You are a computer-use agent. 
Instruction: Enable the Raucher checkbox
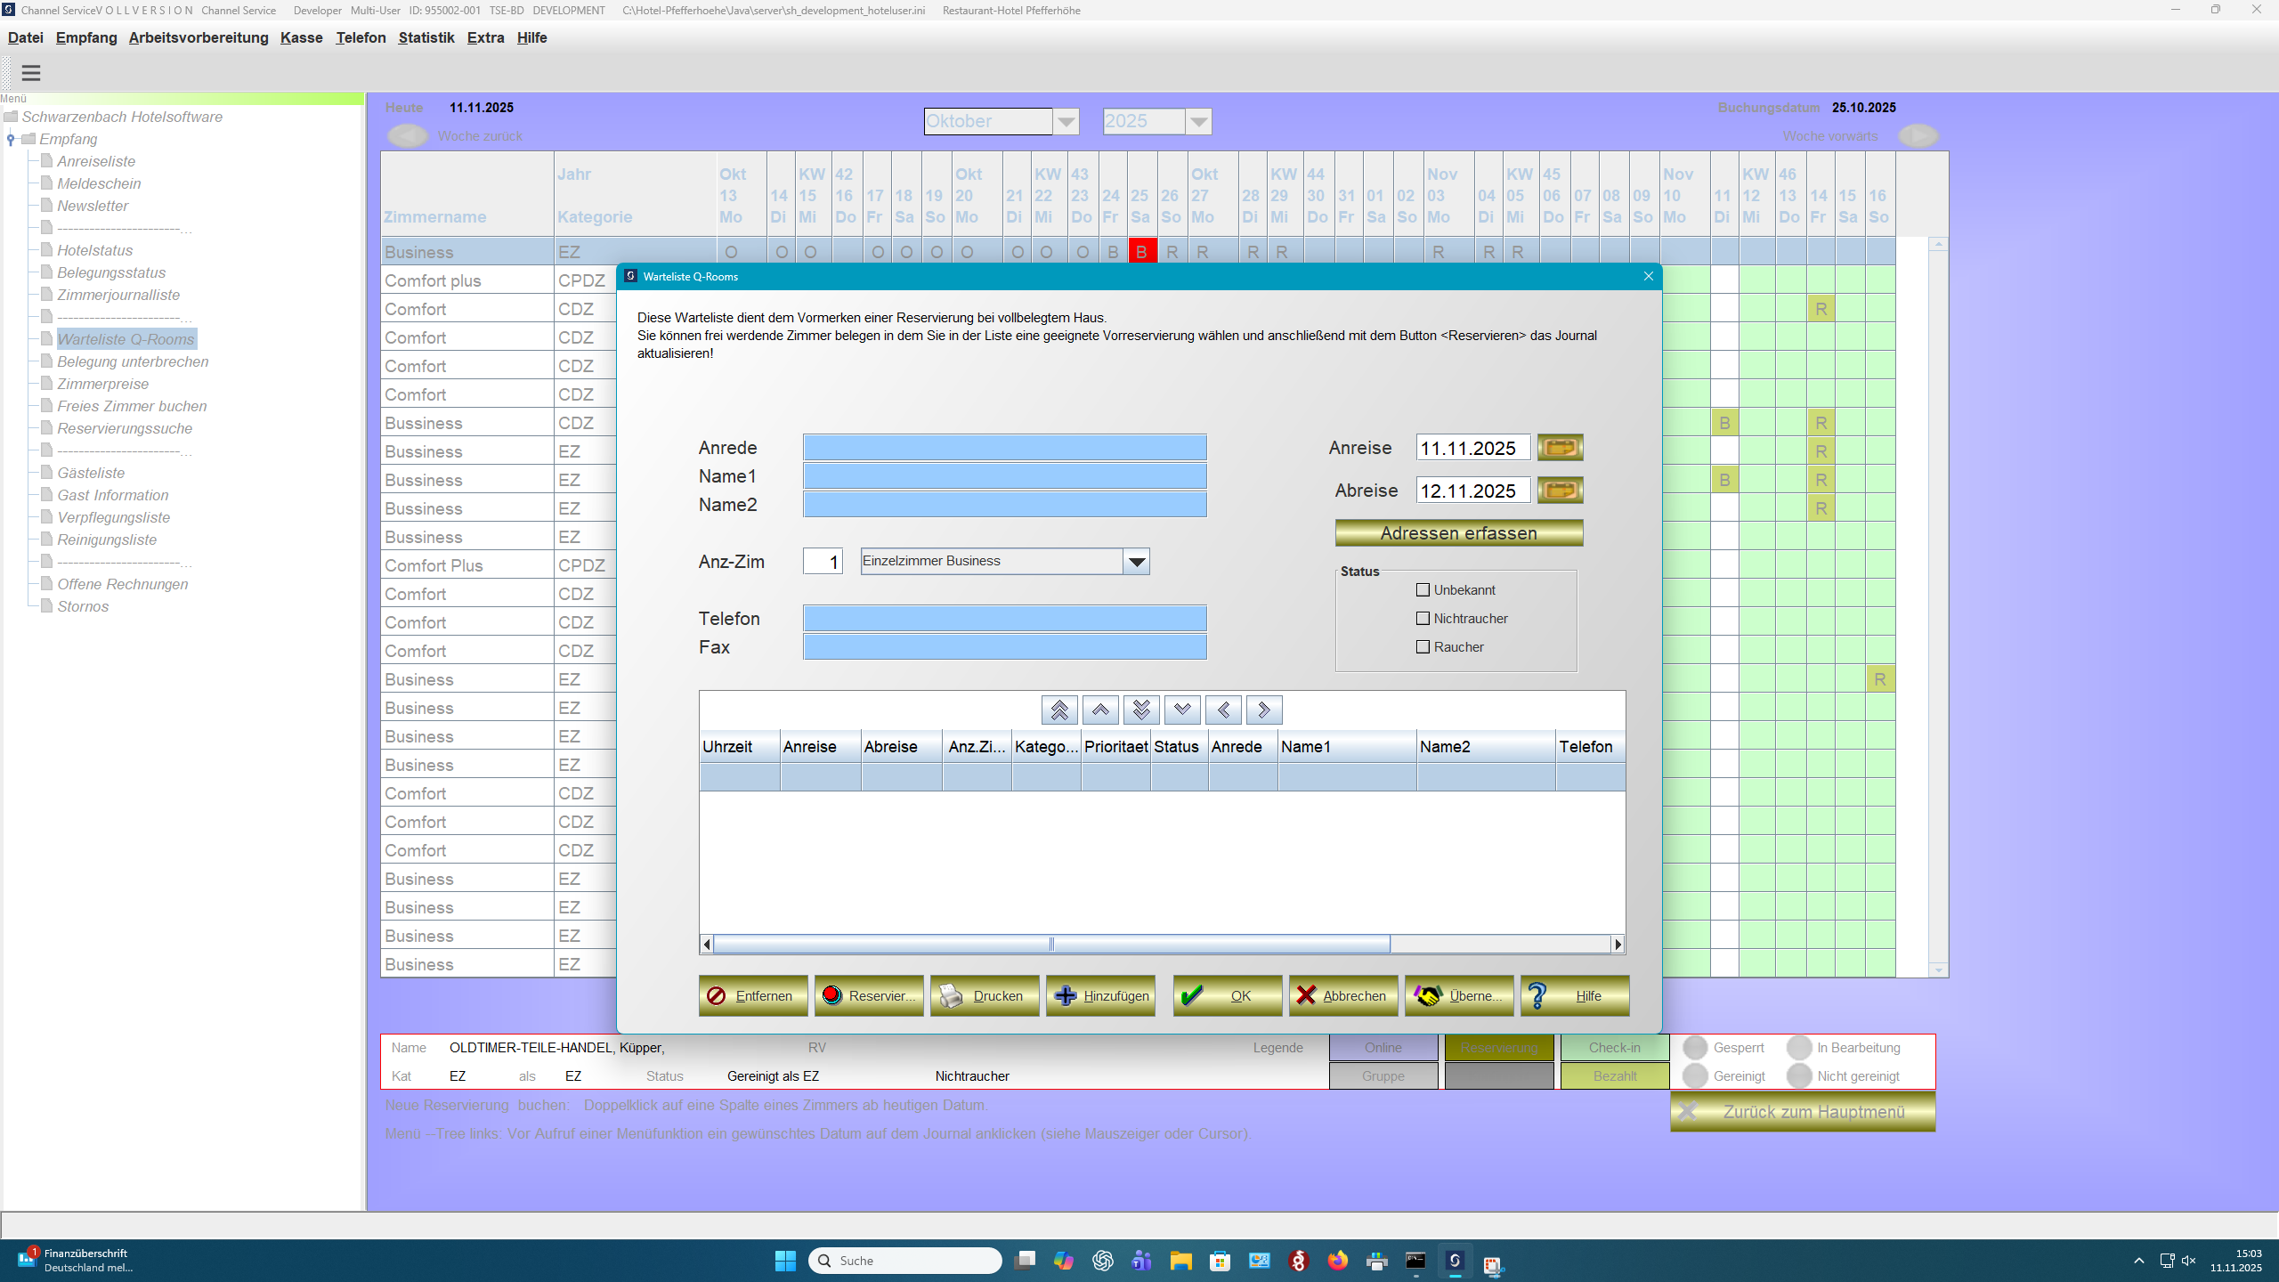click(1422, 646)
